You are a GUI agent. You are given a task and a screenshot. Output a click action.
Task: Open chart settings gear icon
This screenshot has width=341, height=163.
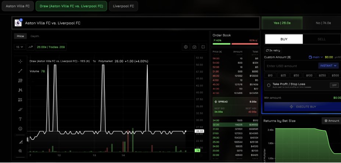(186, 47)
